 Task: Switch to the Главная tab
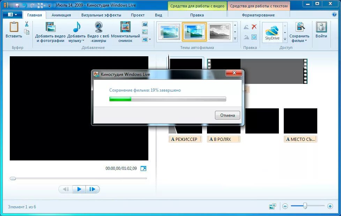(x=34, y=15)
